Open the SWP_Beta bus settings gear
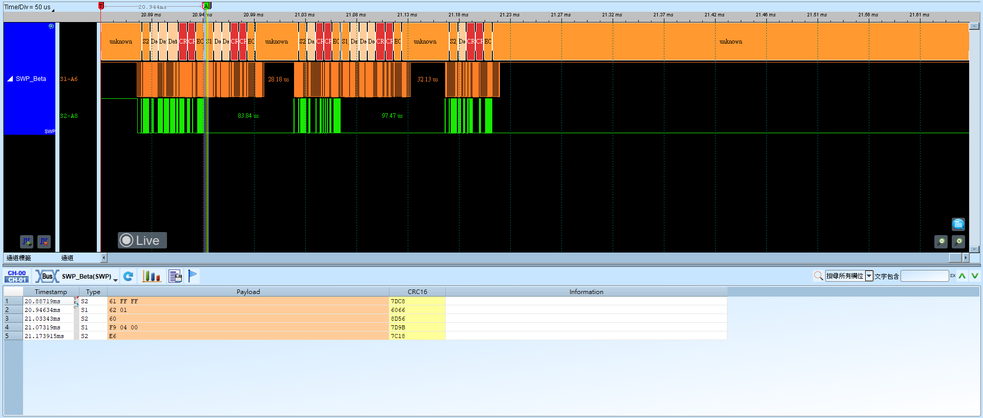Image resolution: width=983 pixels, height=418 pixels. pos(51,26)
